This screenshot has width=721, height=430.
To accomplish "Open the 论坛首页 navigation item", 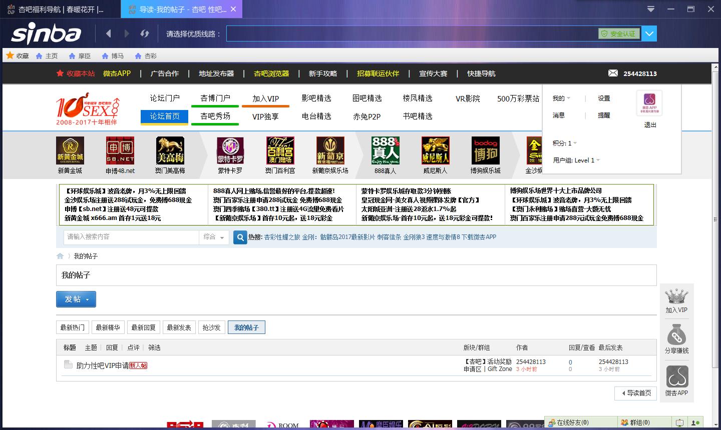I will click(x=165, y=116).
